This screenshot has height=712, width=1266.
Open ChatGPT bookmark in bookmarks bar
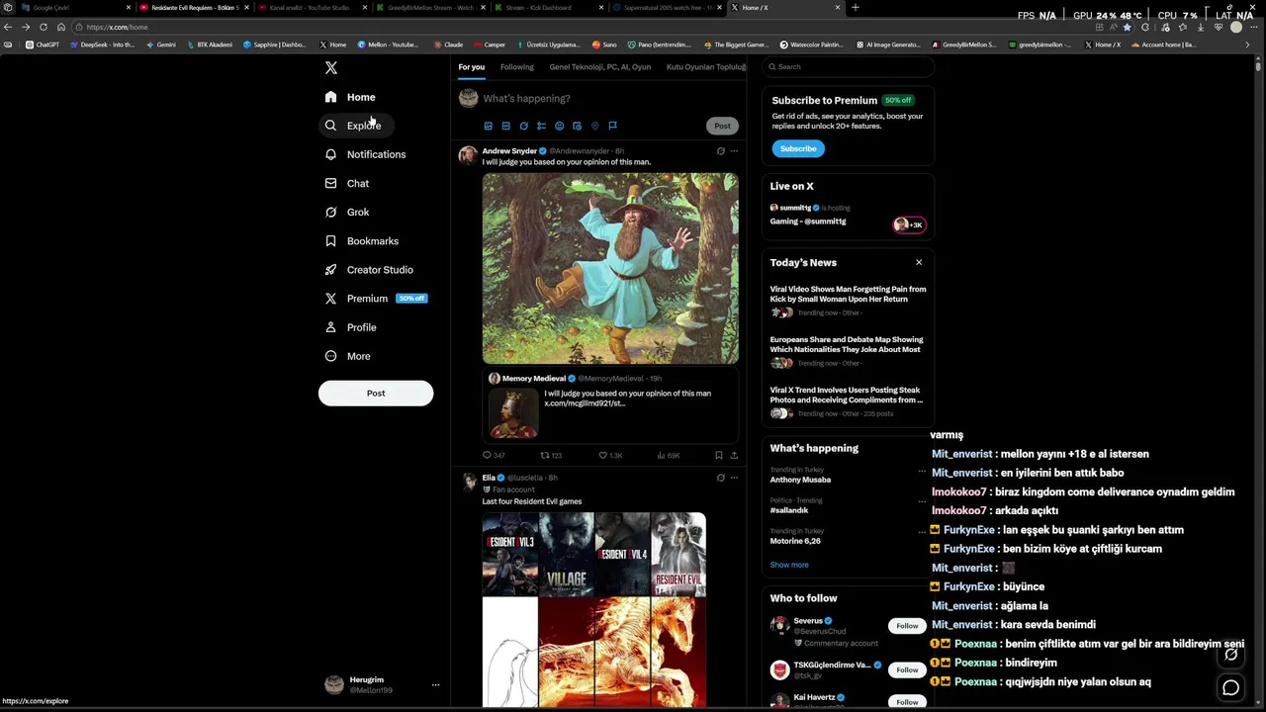tap(42, 44)
